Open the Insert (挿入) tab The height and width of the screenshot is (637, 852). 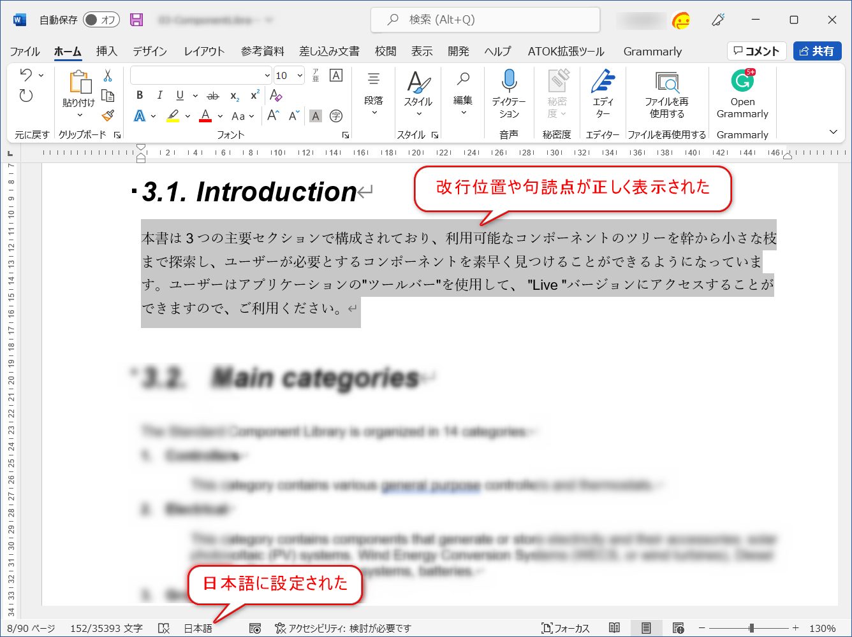[106, 52]
